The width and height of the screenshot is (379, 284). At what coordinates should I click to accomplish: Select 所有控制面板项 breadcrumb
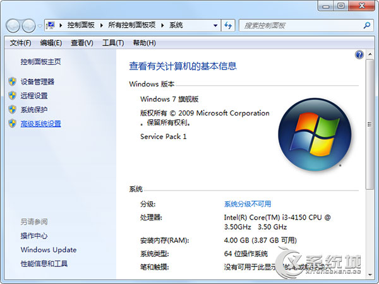click(x=131, y=25)
